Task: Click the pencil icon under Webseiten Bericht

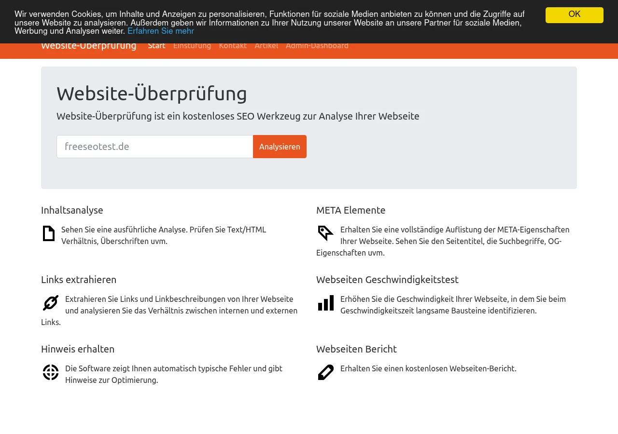Action: (x=326, y=372)
